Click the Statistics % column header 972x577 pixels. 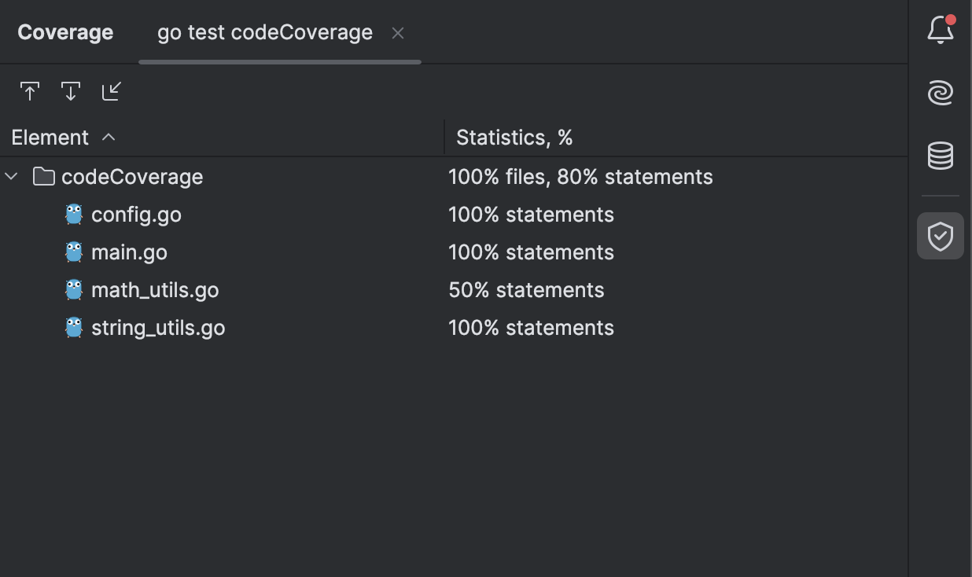pos(514,138)
